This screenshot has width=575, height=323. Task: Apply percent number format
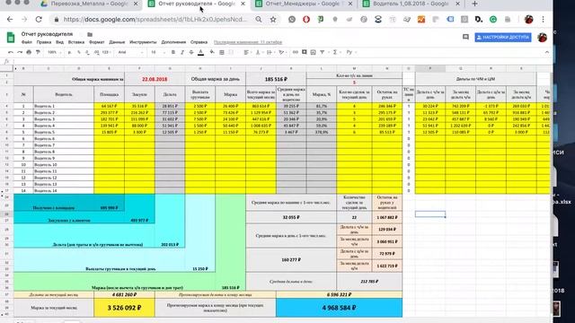pos(79,52)
